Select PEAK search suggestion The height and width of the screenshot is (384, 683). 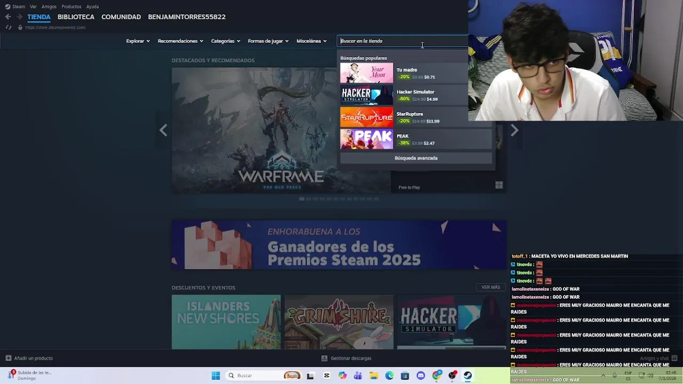click(416, 139)
